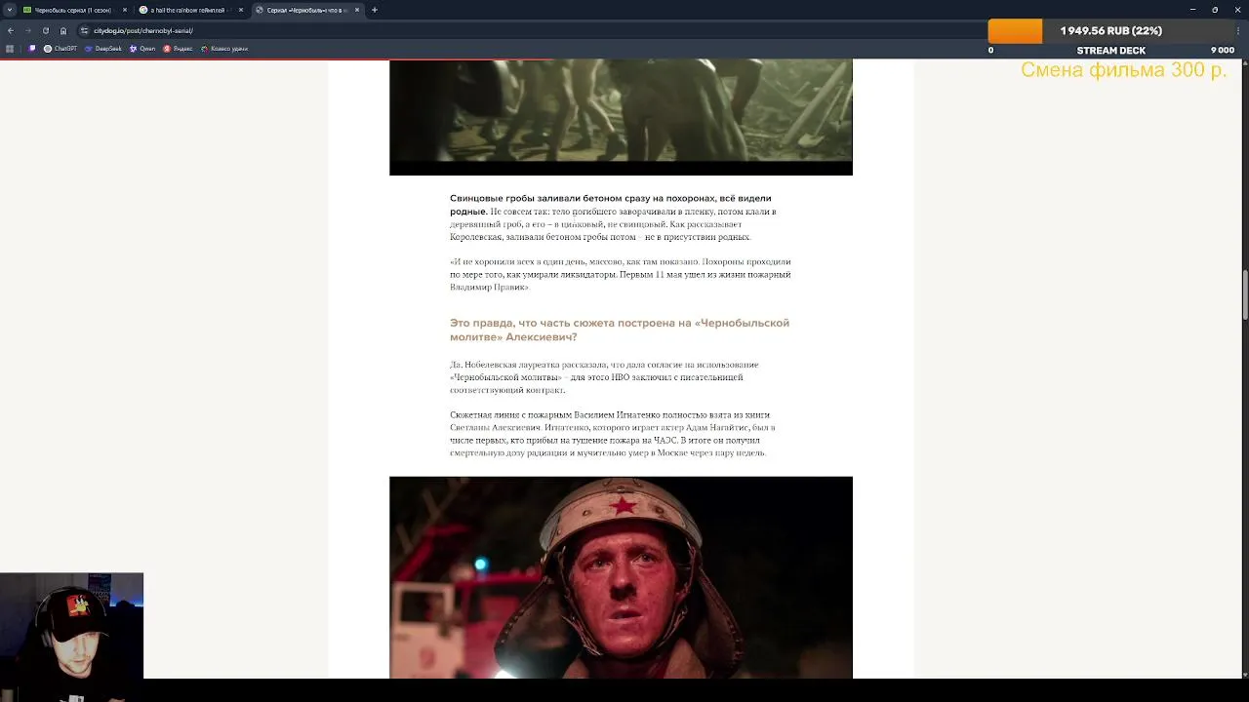
Task: Open the ChatGPT bookmark
Action: pos(60,48)
